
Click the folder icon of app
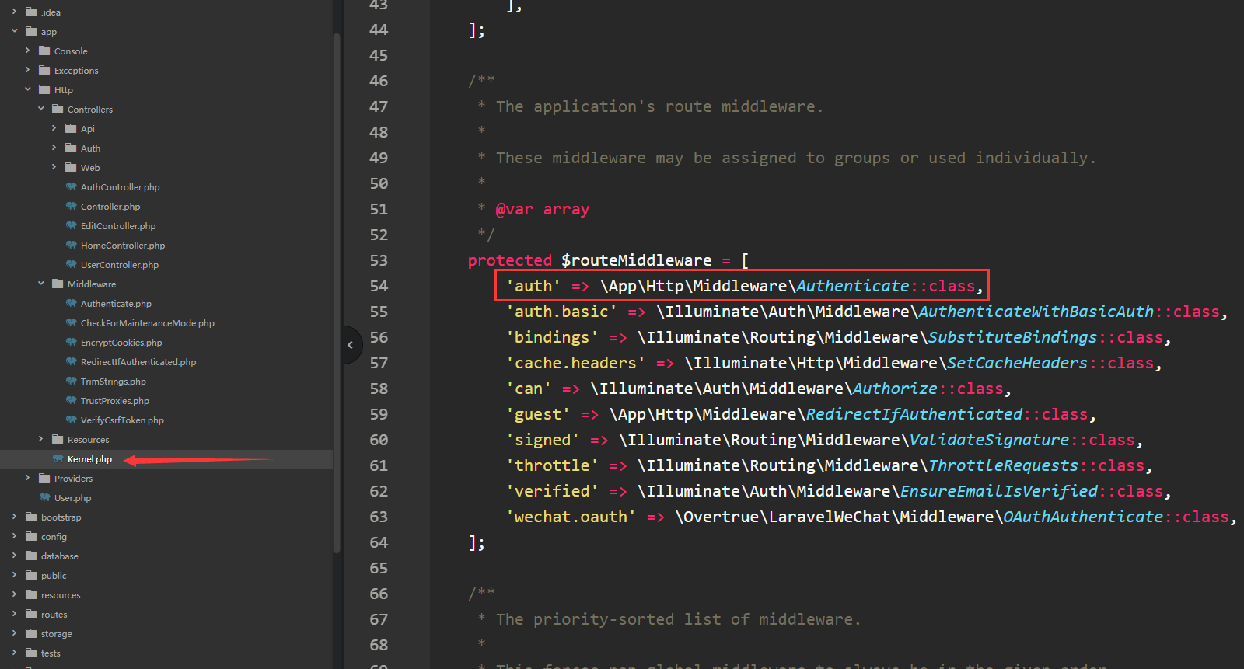pyautogui.click(x=31, y=31)
